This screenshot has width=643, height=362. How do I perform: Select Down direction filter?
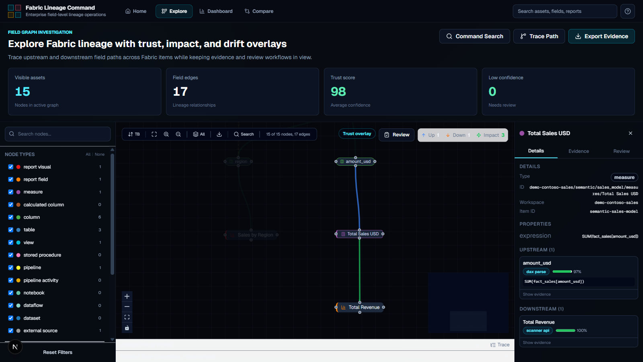point(458,135)
